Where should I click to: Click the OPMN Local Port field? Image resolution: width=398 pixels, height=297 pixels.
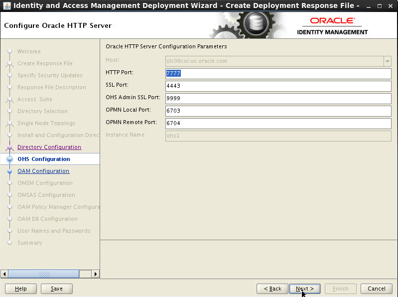pyautogui.click(x=278, y=111)
